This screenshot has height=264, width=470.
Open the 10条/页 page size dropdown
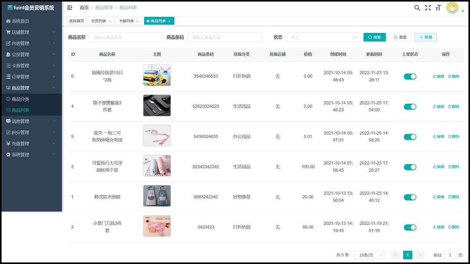tap(369, 255)
